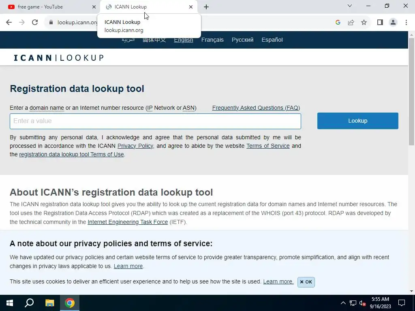The width and height of the screenshot is (415, 311).
Task: Focus the Enter a value input field
Action: click(x=155, y=121)
